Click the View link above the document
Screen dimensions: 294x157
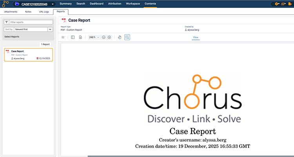tap(196, 37)
